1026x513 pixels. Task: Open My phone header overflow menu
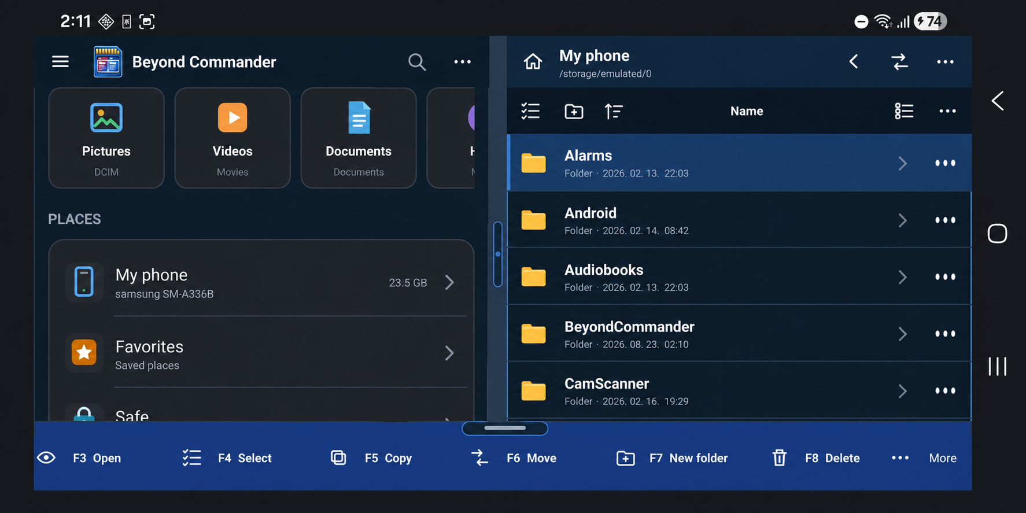945,62
